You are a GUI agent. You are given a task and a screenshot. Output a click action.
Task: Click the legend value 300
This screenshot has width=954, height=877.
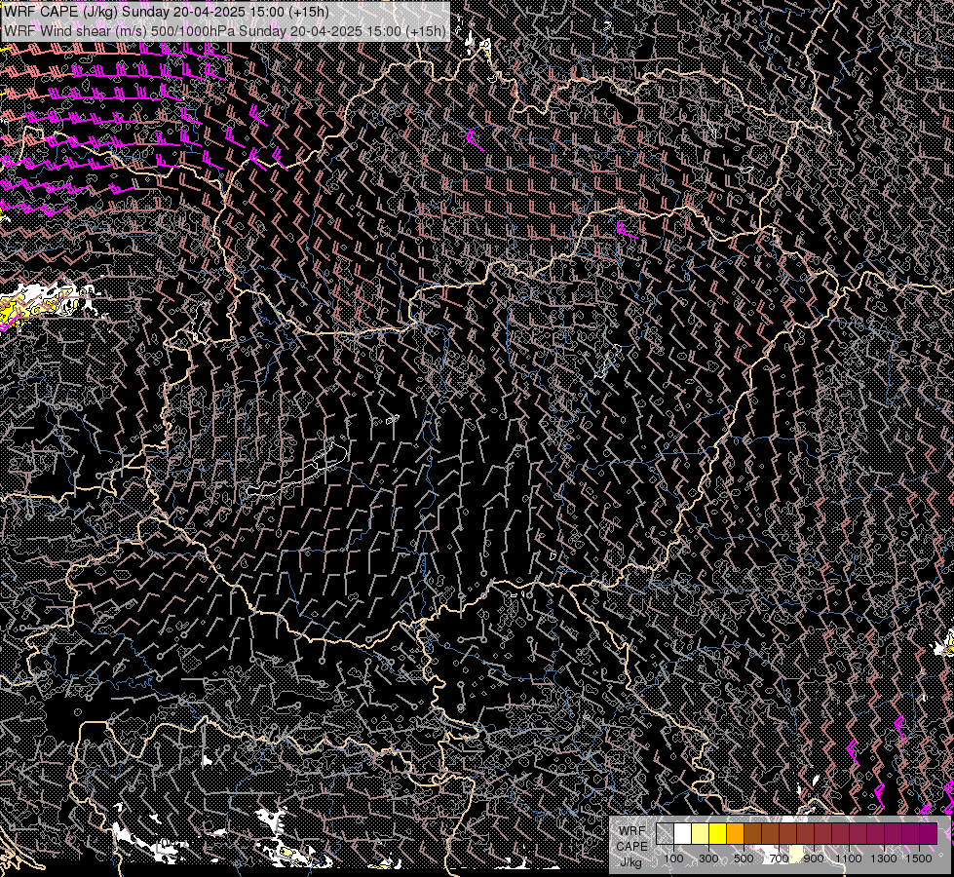click(x=708, y=858)
